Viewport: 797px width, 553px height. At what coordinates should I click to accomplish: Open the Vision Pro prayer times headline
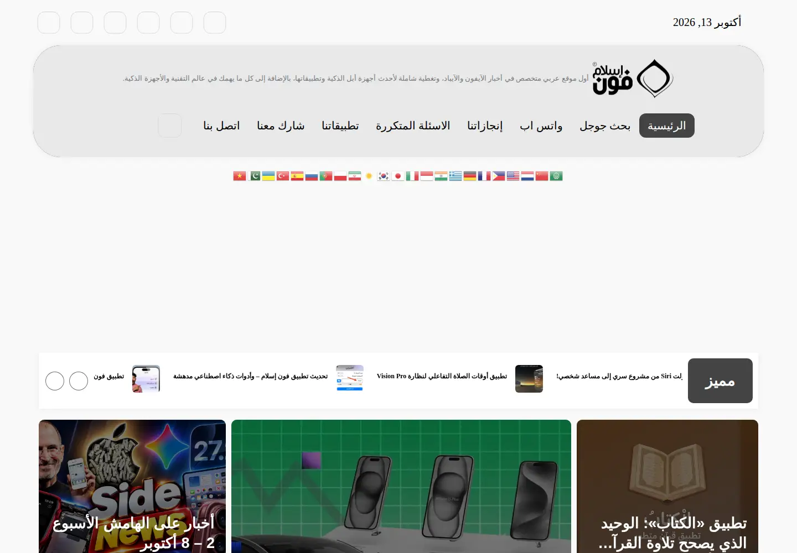[442, 376]
